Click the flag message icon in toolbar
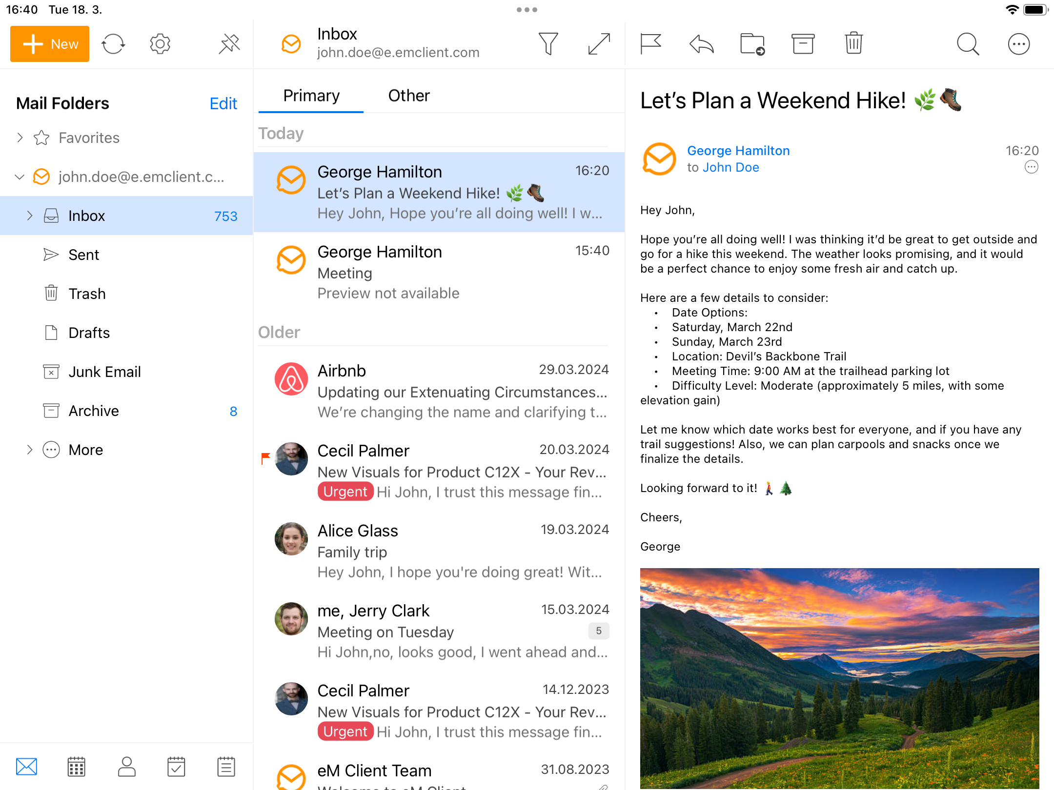The image size is (1054, 790). tap(650, 44)
